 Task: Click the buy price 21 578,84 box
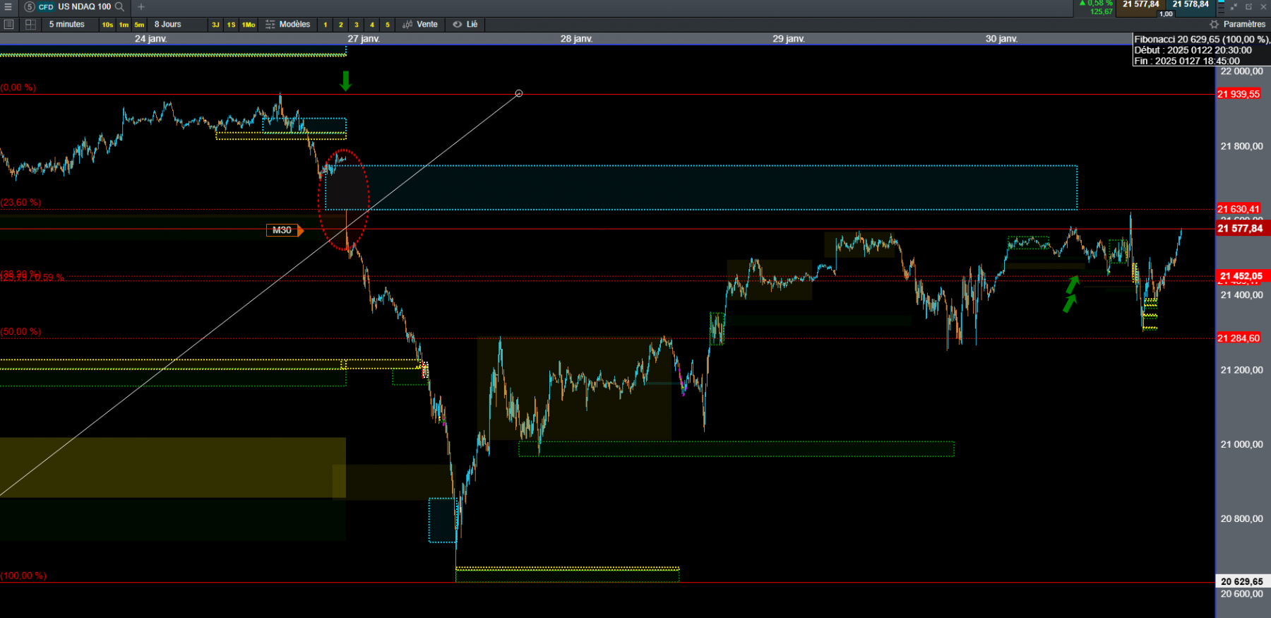coord(1191,5)
